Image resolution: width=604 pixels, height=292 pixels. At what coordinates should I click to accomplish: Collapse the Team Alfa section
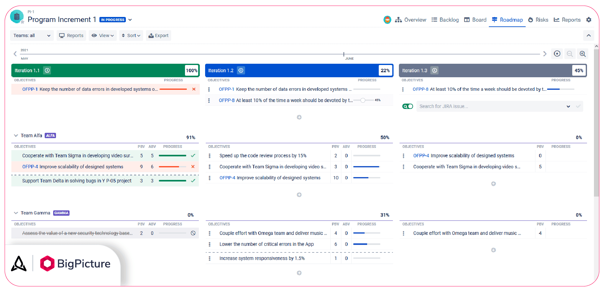(x=16, y=136)
